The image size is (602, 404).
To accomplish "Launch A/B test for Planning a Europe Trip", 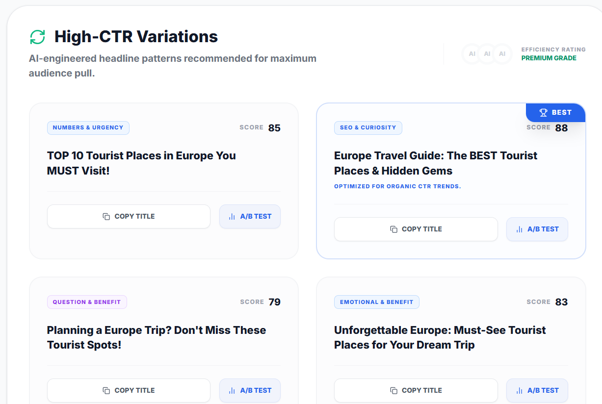I will coord(250,390).
